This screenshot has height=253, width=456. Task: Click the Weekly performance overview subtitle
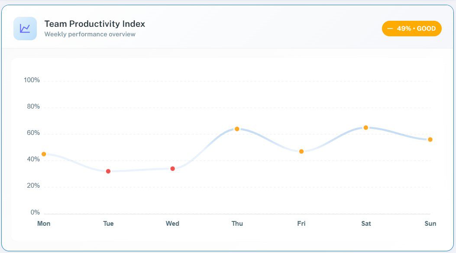point(90,34)
